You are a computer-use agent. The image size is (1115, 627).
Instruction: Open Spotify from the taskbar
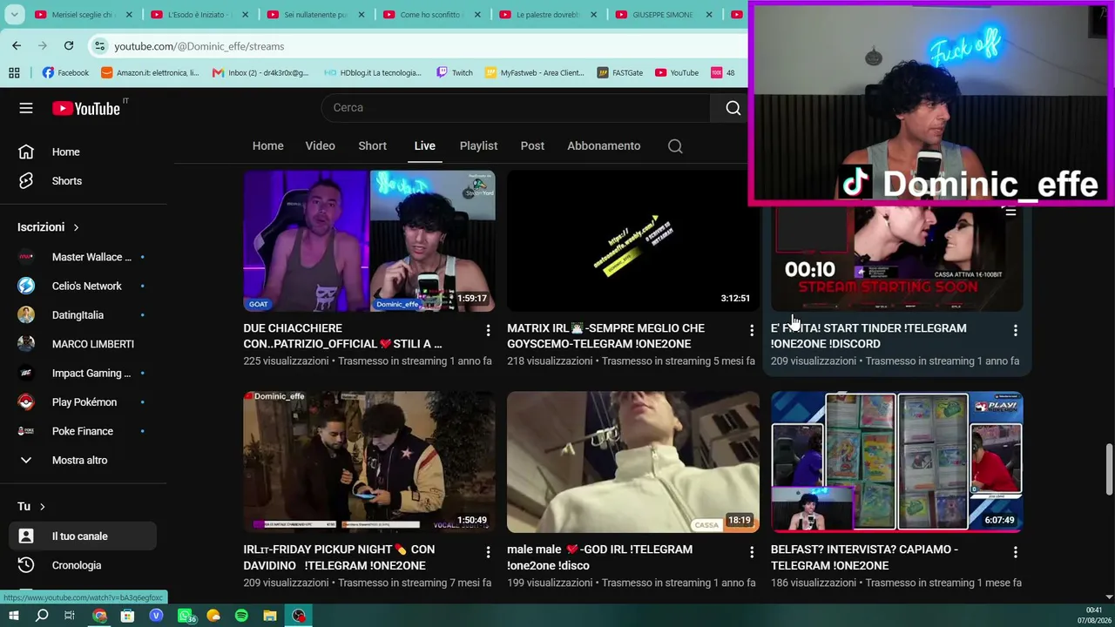241,616
